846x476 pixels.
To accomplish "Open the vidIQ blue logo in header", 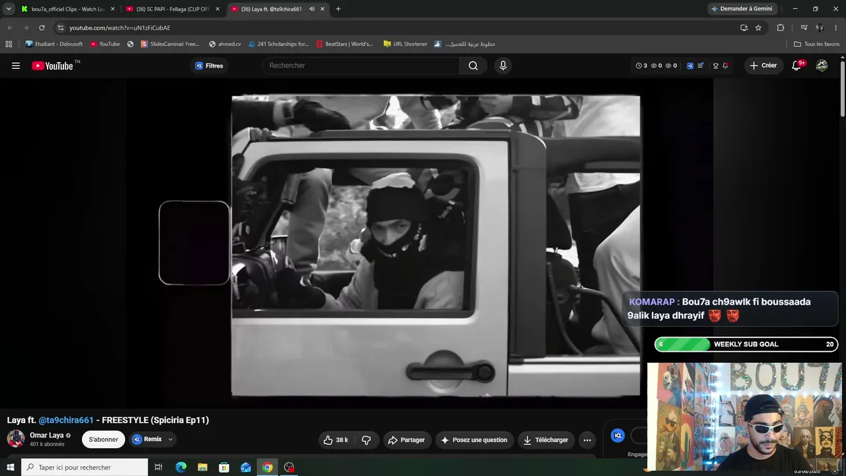I will (x=690, y=65).
